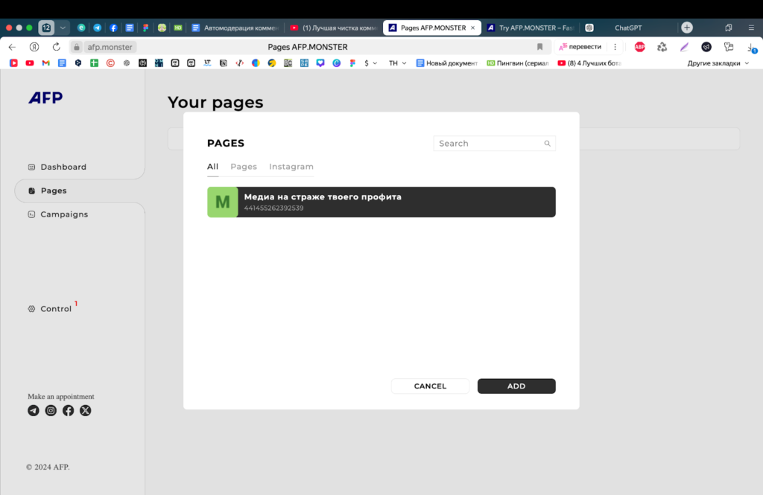Open Campaigns in the sidebar

64,214
